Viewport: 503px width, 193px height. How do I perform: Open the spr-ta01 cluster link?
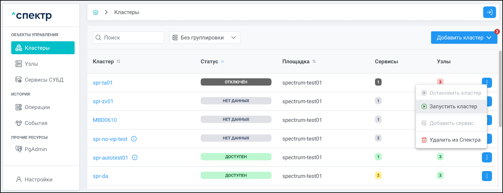point(103,83)
